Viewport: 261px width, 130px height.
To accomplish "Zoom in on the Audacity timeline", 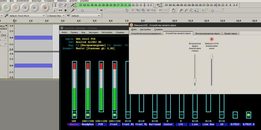I will (181, 10).
